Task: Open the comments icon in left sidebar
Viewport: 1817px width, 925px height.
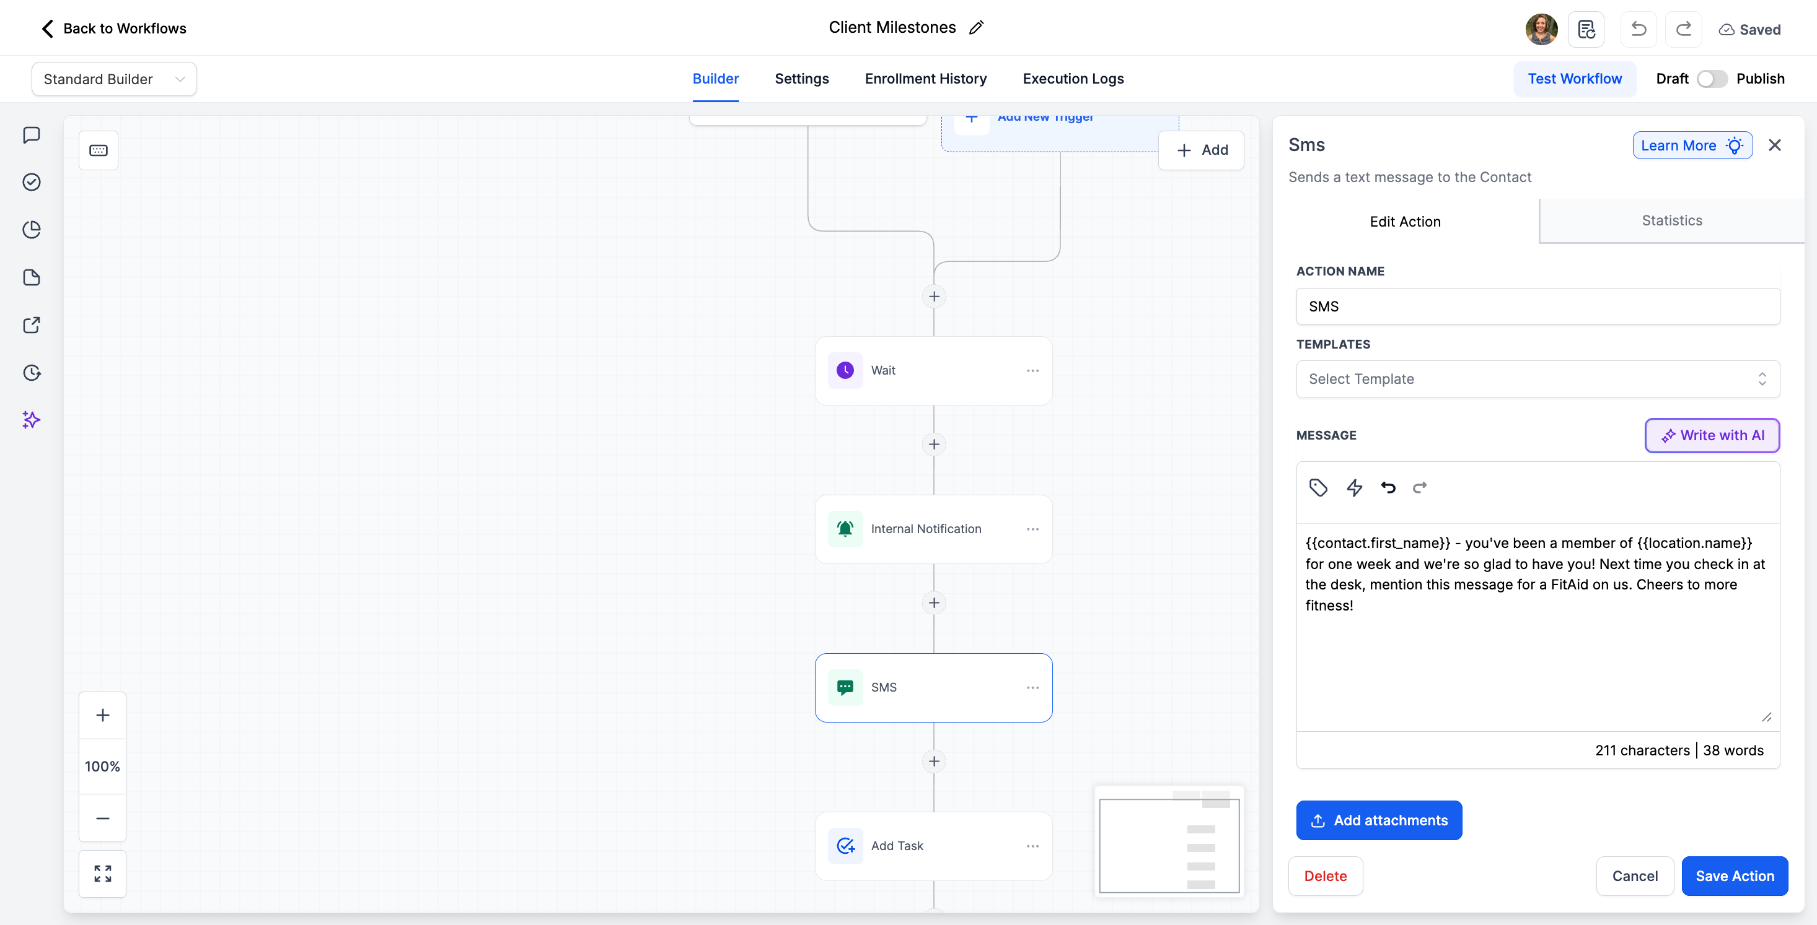Action: click(31, 134)
